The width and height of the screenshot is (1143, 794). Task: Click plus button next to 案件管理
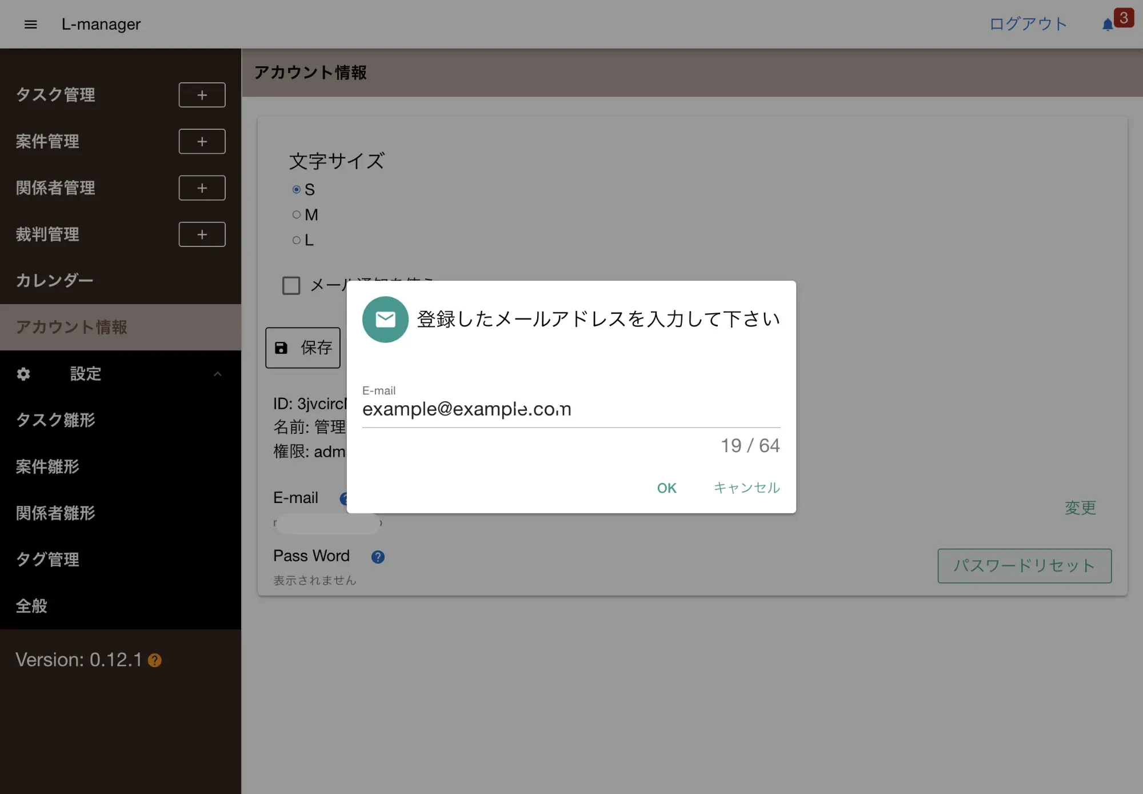(x=202, y=141)
